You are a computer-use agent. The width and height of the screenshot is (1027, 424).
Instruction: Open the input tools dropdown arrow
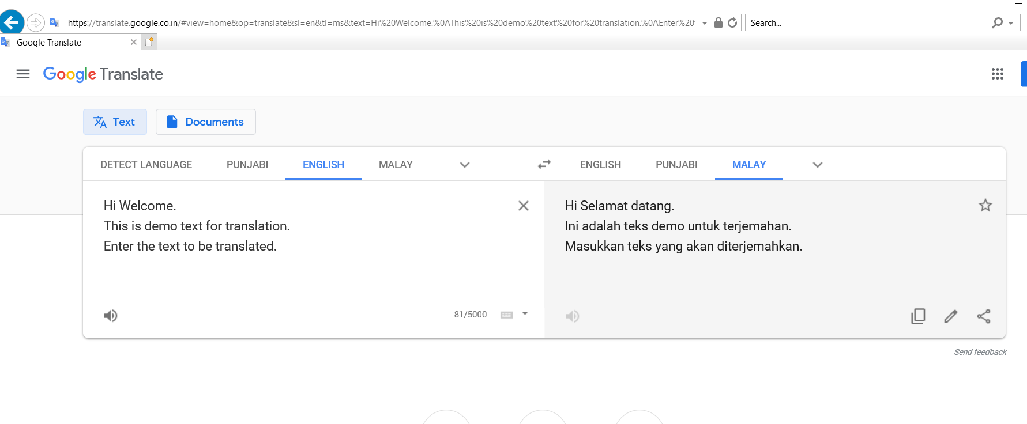pyautogui.click(x=525, y=314)
